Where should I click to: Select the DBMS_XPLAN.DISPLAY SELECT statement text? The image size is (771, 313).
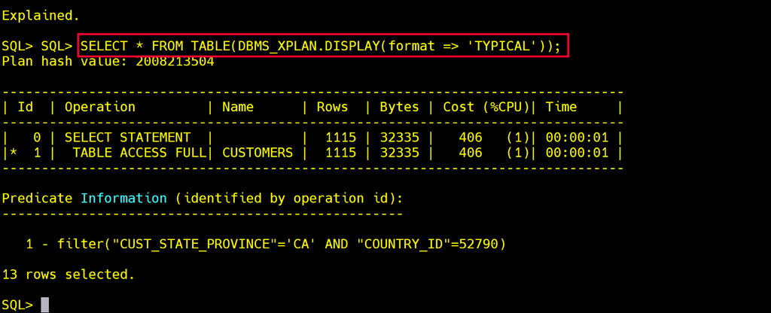pos(321,46)
